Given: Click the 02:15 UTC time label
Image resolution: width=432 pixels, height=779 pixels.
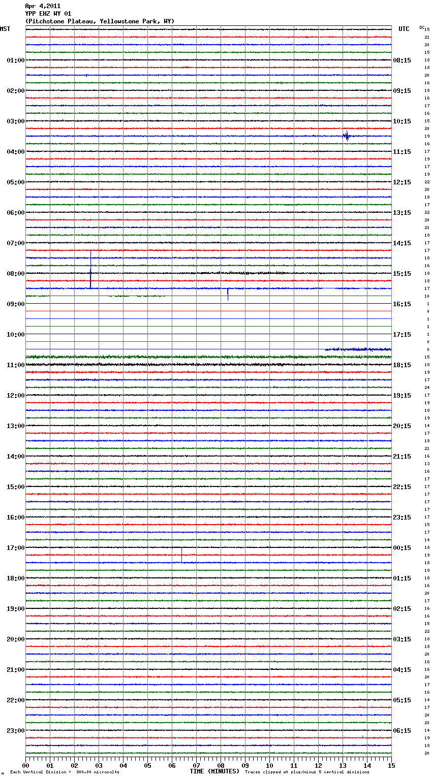Looking at the screenshot, I should 402,609.
